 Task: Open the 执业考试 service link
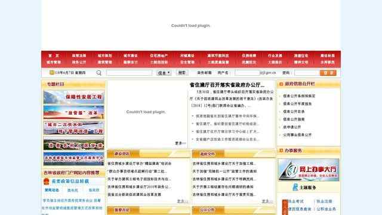tap(296, 201)
